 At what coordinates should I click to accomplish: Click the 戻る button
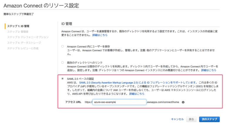[192, 119]
